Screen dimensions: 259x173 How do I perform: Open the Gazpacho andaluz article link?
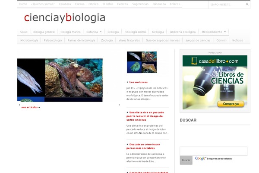click(148, 172)
